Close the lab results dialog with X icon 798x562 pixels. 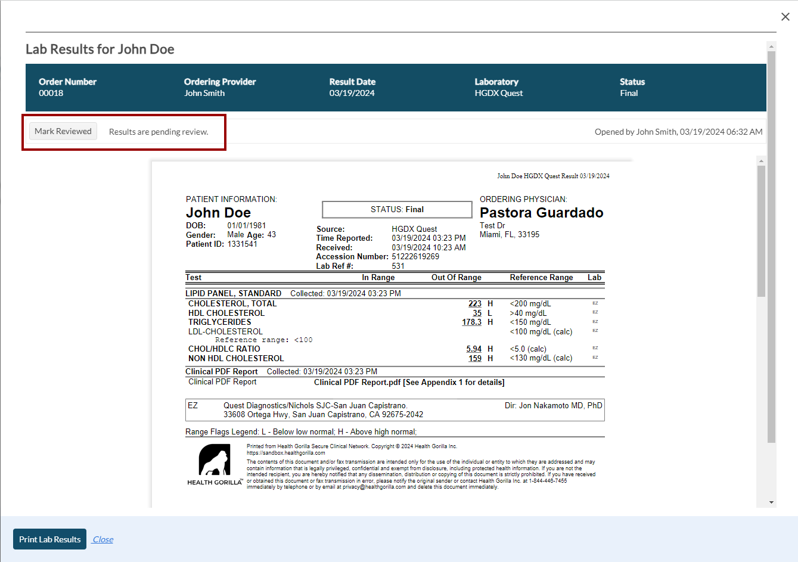(785, 17)
